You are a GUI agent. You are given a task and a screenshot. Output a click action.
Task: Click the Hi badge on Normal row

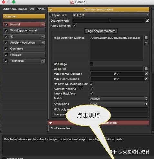point(43,25)
